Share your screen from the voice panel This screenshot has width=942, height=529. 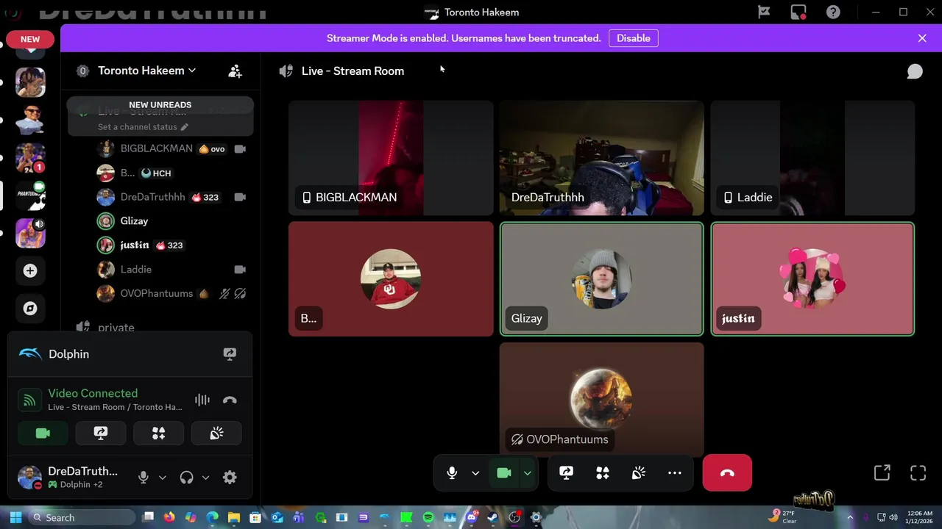[x=101, y=433]
